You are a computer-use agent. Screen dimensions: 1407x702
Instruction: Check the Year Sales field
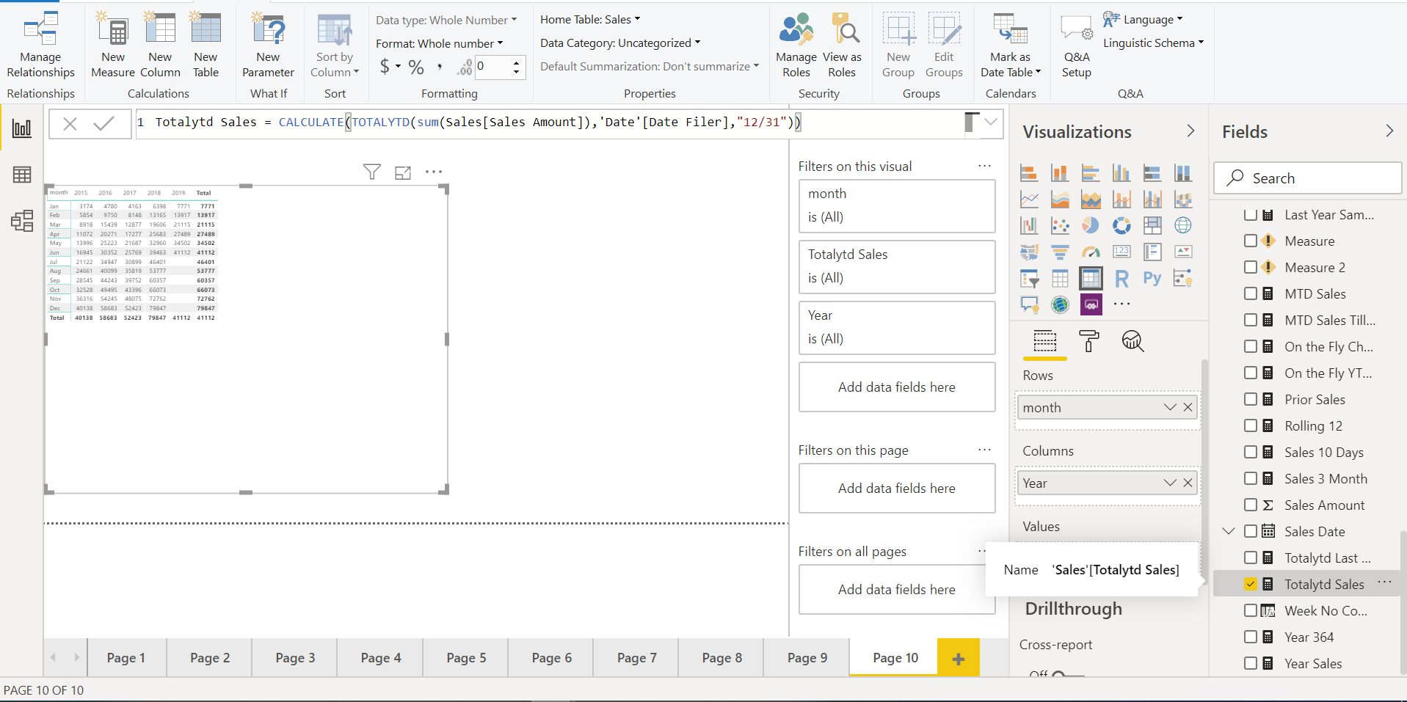[x=1251, y=663]
